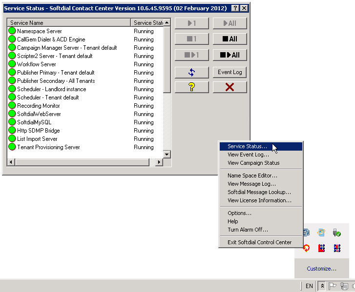
Task: Select the SoftdialWebServer service row
Action: click(x=85, y=114)
